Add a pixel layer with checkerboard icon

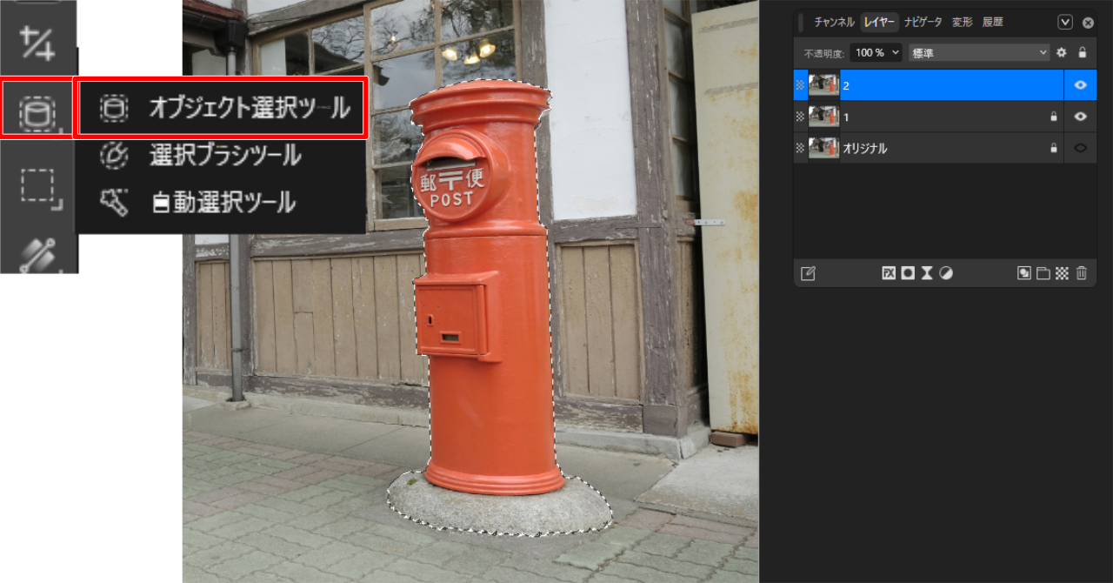pos(1062,273)
